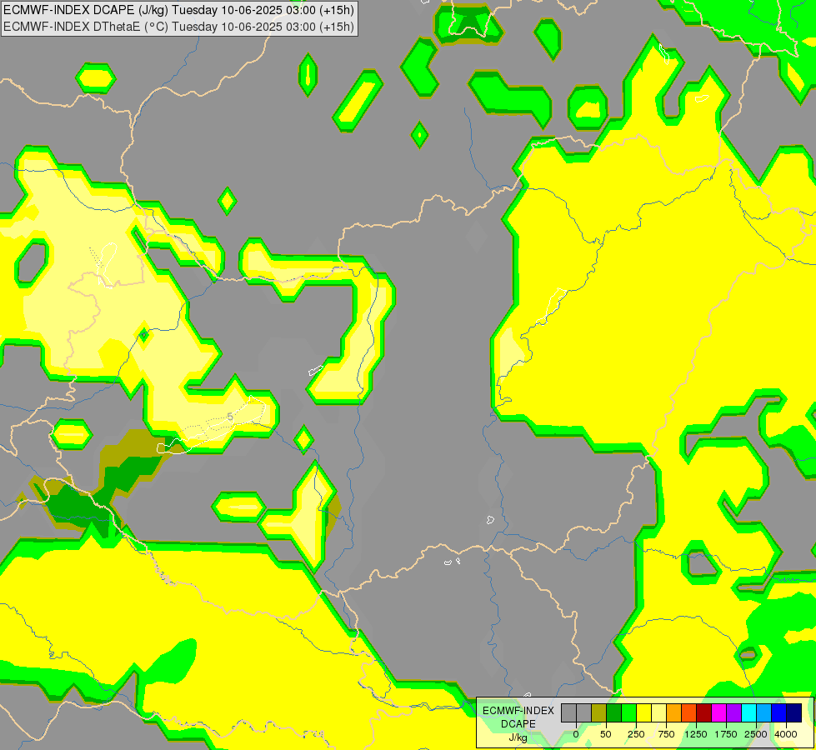Click the magenta legend swatch

point(718,712)
